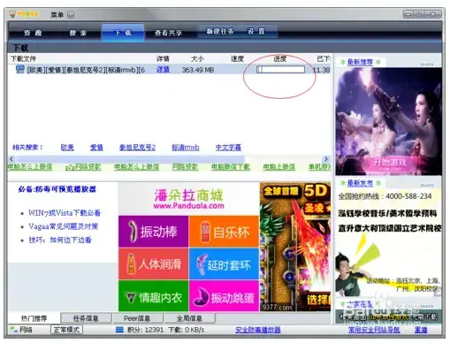Open the 最新发布 link
The image size is (450, 343).
(x=360, y=183)
